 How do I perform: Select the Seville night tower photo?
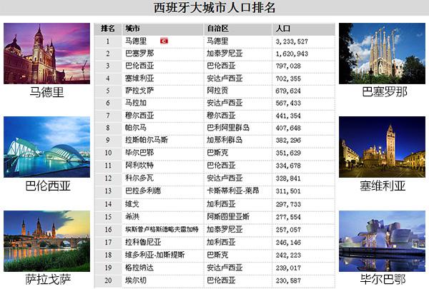[x=382, y=147]
